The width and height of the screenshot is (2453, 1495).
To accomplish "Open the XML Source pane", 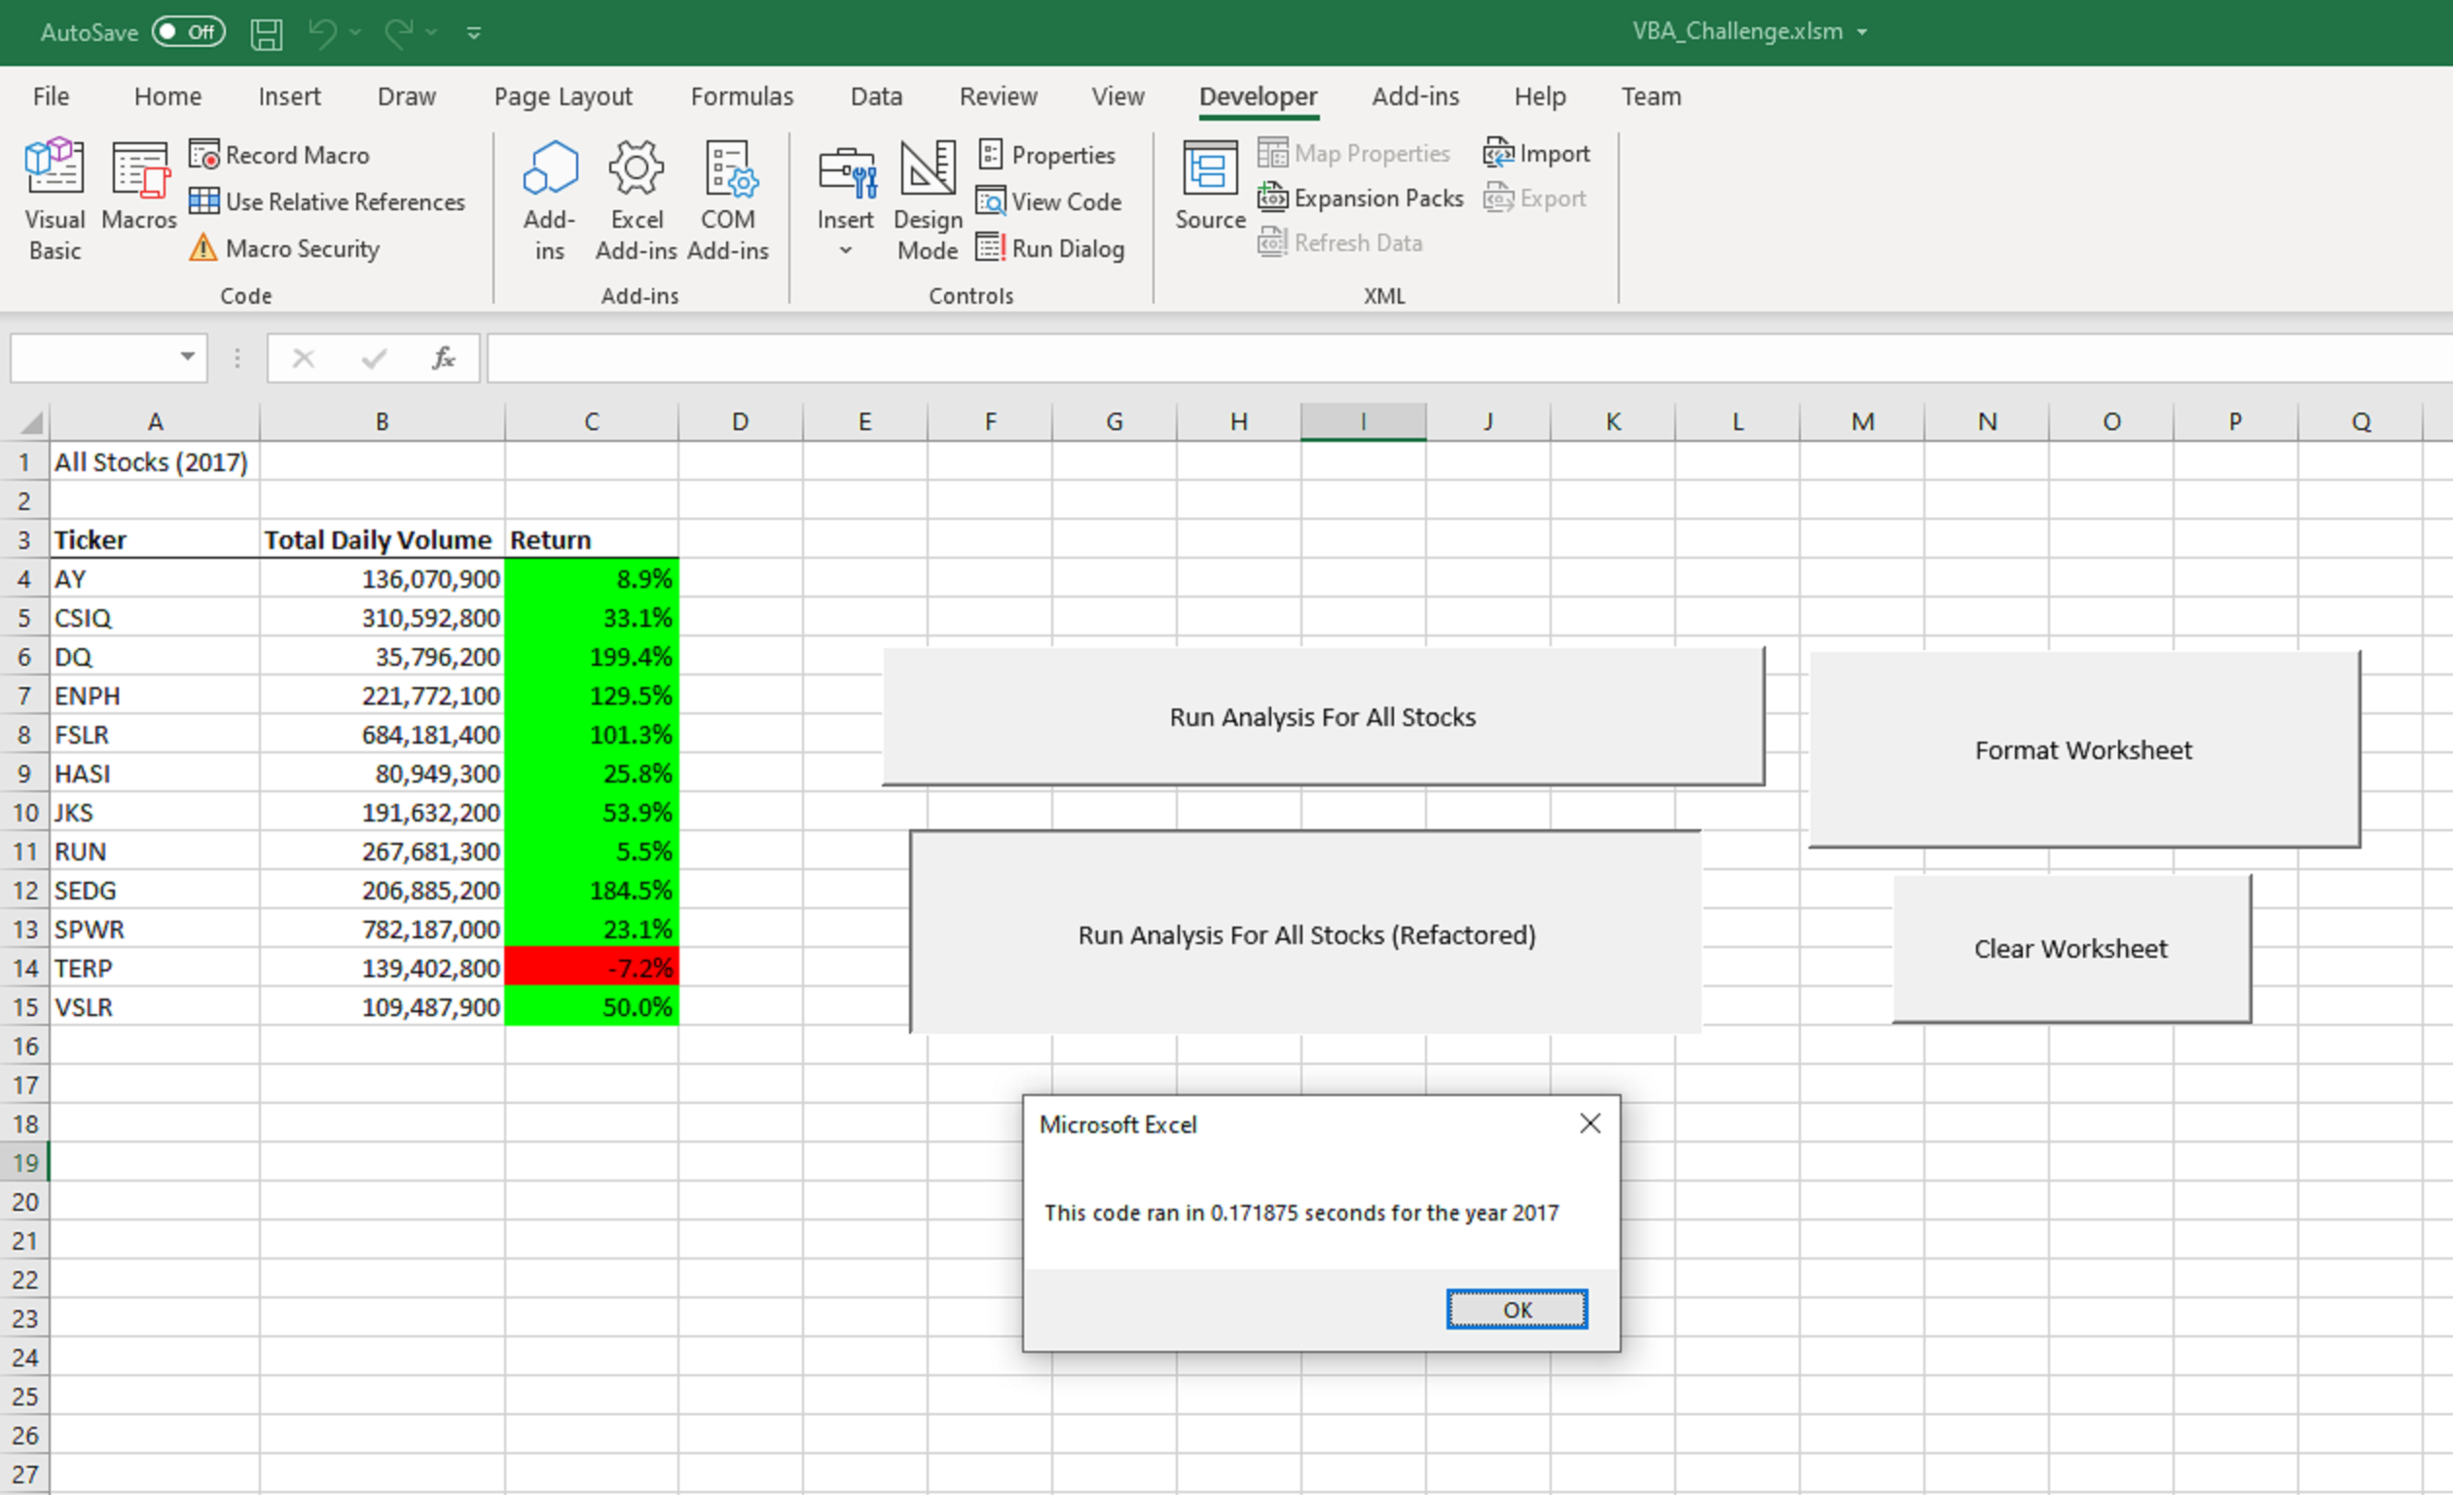I will pos(1209,185).
